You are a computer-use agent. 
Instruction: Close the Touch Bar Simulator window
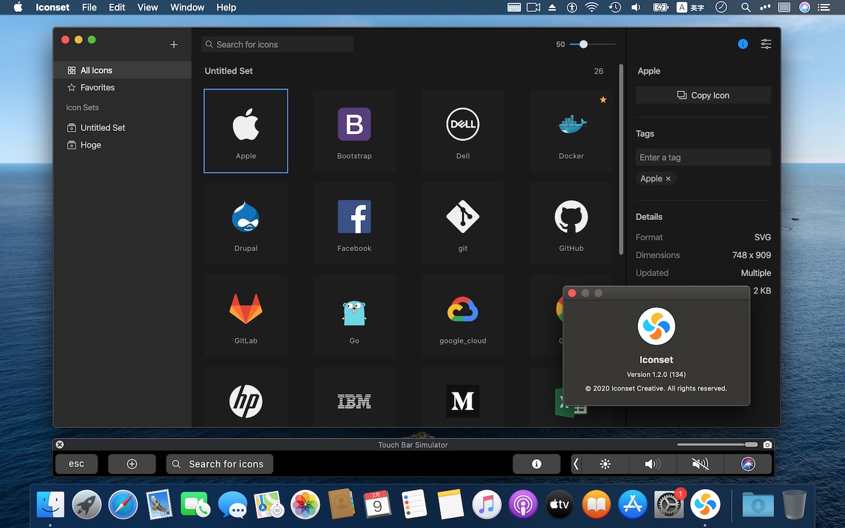pos(60,445)
